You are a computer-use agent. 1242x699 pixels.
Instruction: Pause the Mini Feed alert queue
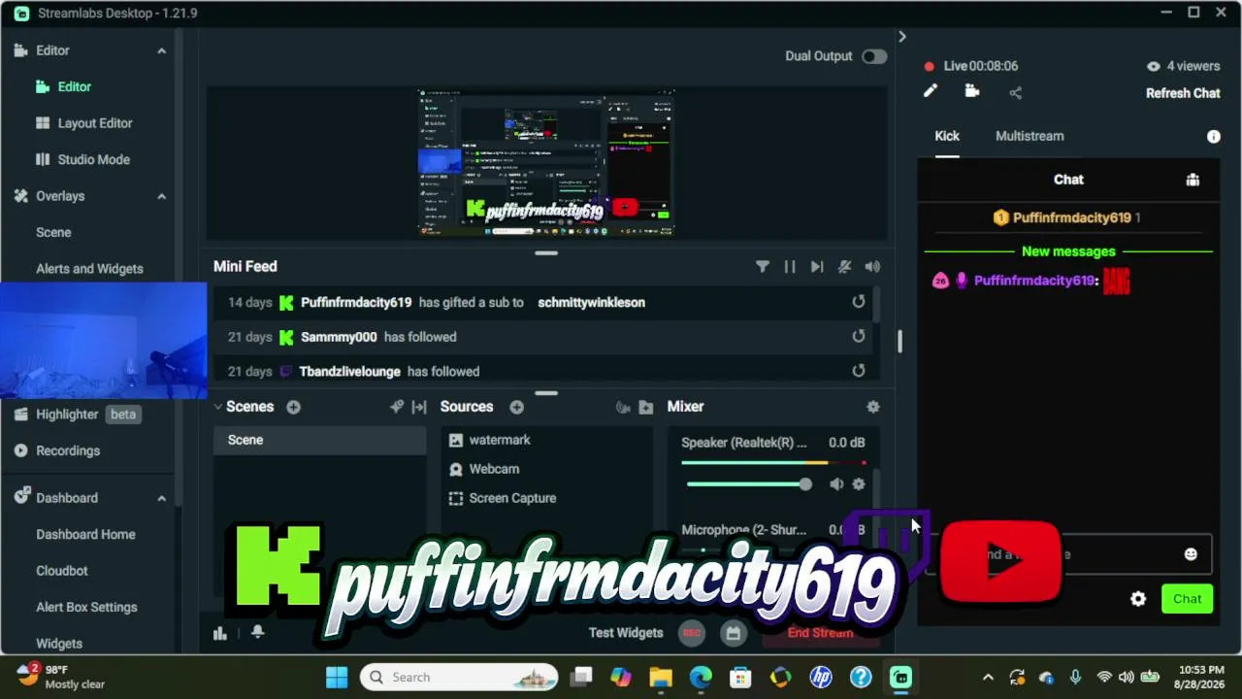pos(790,267)
